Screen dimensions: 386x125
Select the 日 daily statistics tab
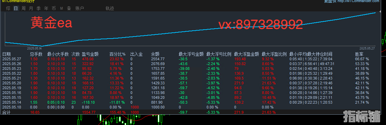(x=16, y=9)
